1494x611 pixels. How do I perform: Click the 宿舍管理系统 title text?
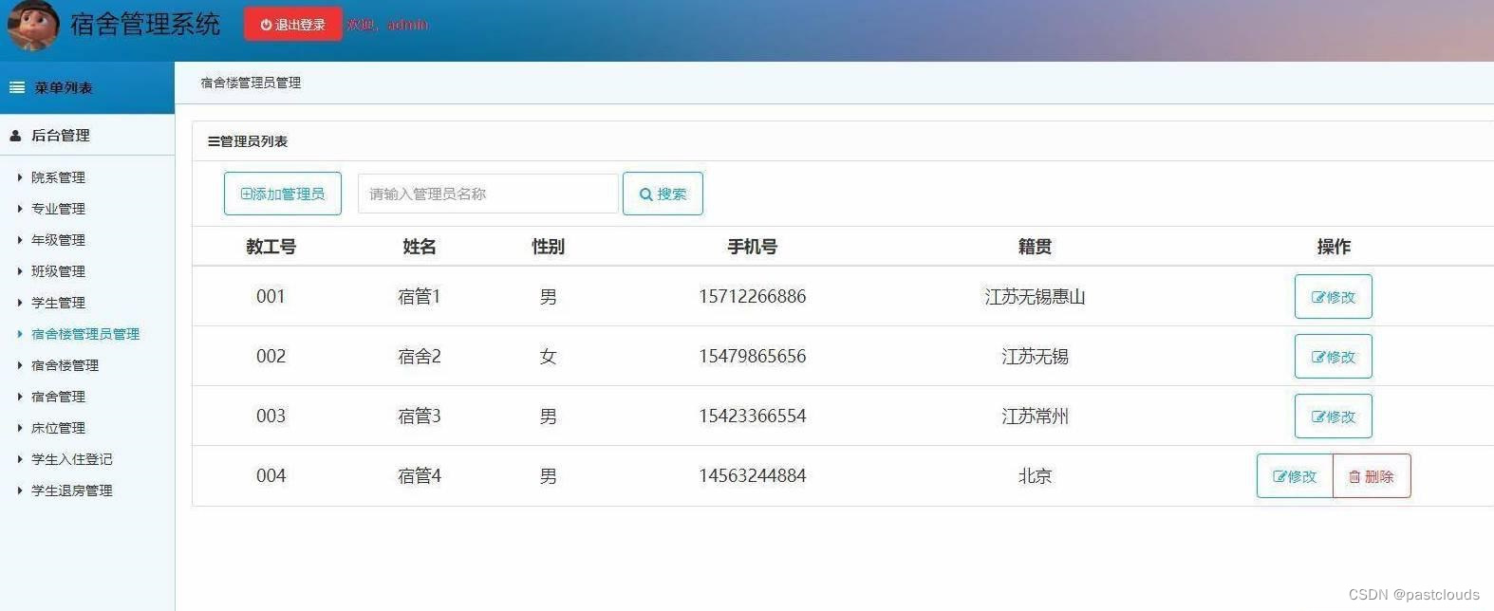(145, 25)
